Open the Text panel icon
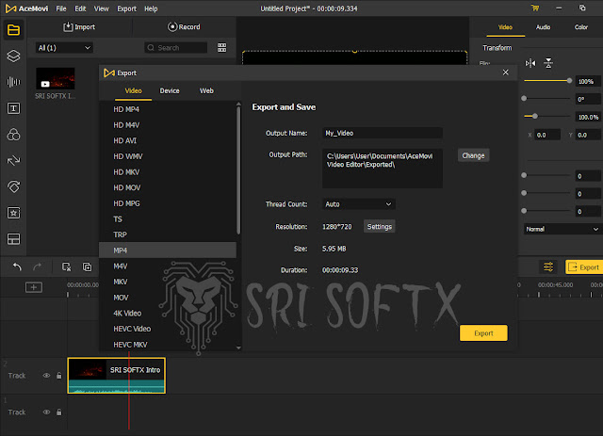Screen dimensions: 603x436 pyautogui.click(x=13, y=108)
